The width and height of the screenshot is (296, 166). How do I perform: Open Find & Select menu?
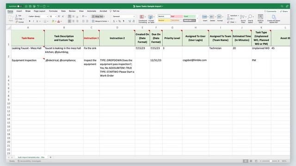click(x=250, y=19)
